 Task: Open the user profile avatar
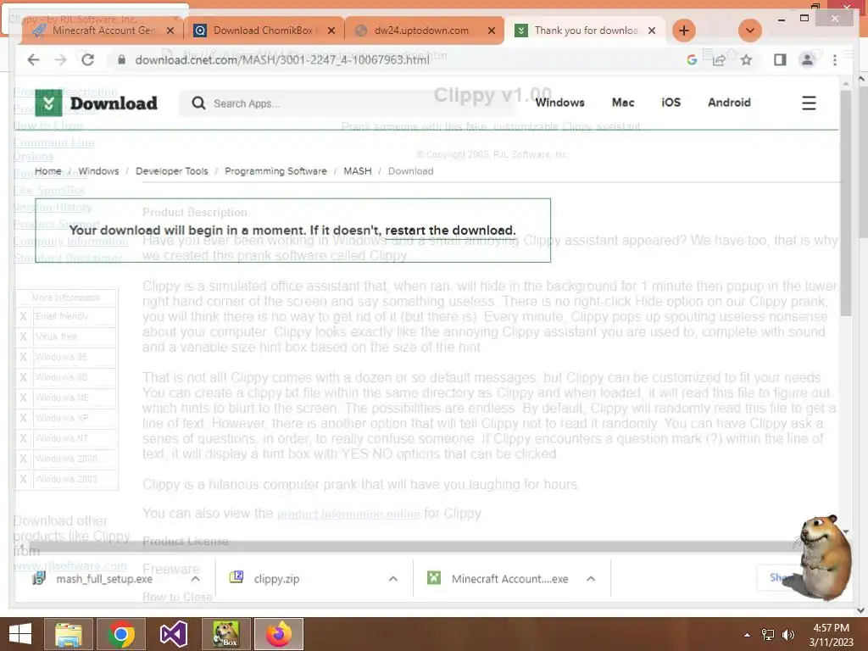click(x=808, y=60)
